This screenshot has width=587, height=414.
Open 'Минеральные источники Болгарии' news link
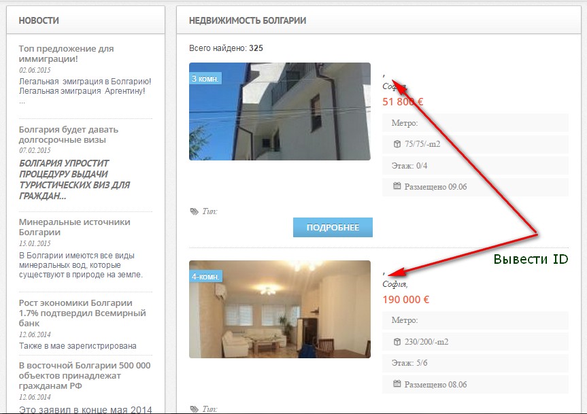tap(75, 227)
